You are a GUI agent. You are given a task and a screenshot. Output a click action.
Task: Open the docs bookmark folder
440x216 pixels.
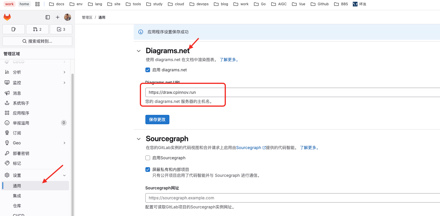(x=57, y=4)
